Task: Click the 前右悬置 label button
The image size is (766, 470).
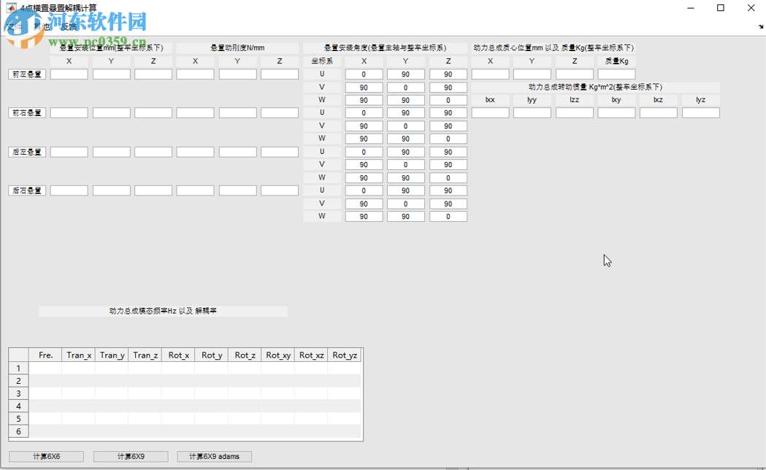Action: pos(27,112)
